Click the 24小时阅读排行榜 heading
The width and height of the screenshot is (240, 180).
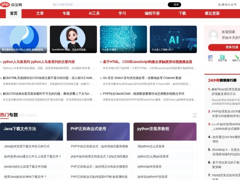[222, 80]
